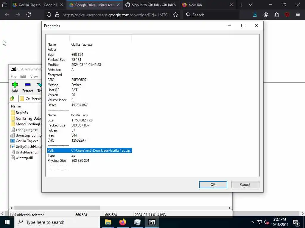The width and height of the screenshot is (305, 228).
Task: Reload the current page
Action: (29, 15)
